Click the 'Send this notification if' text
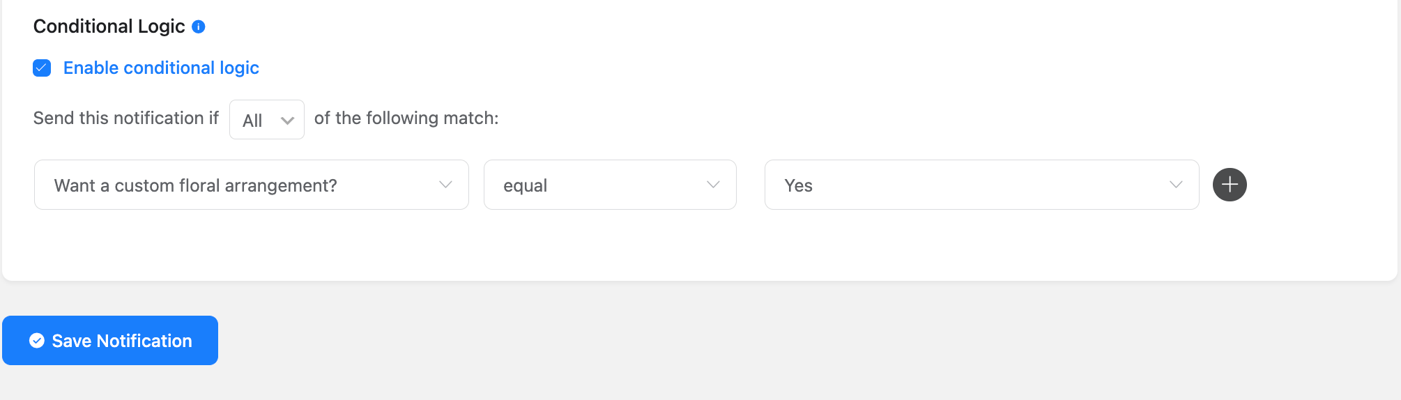1401x400 pixels. (125, 118)
